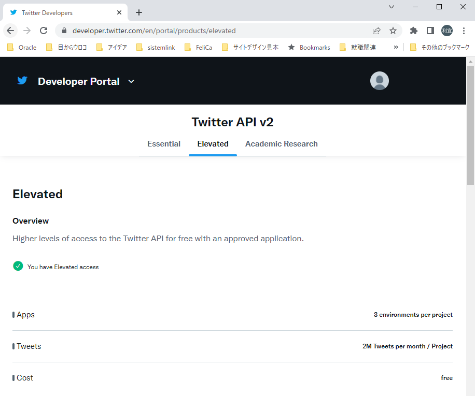Reload the page with the refresh button
Image resolution: width=475 pixels, height=396 pixels.
coord(44,31)
